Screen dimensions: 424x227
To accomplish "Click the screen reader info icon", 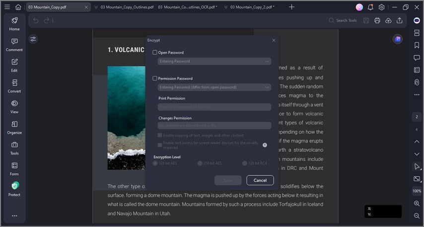I will point(265,145).
